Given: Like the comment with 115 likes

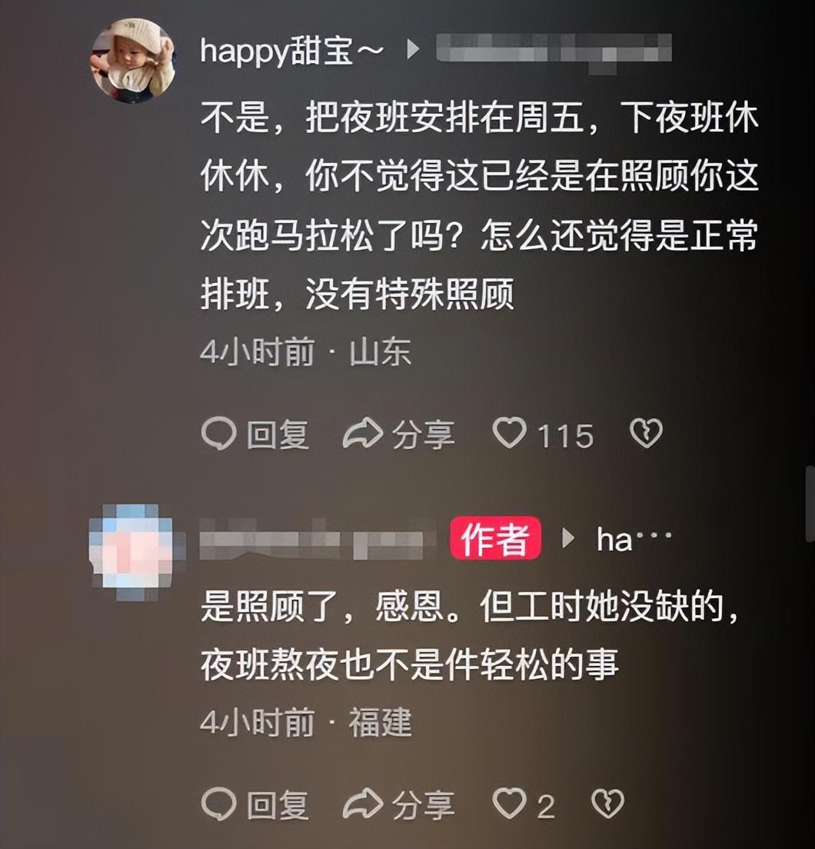Looking at the screenshot, I should pyautogui.click(x=509, y=433).
